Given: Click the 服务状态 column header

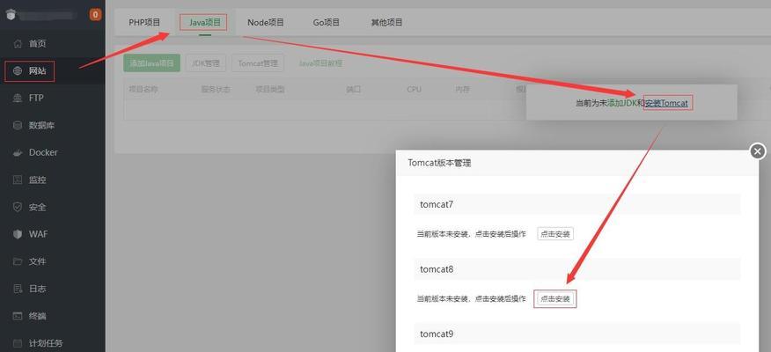Looking at the screenshot, I should click(x=216, y=90).
